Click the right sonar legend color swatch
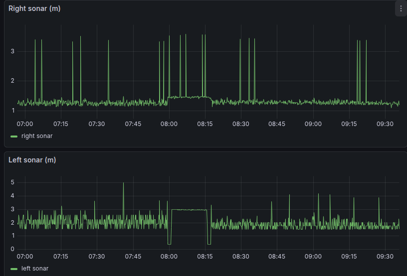Image resolution: width=407 pixels, height=276 pixels. point(14,137)
